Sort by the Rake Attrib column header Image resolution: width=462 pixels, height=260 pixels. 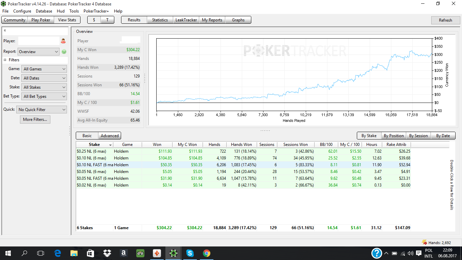pyautogui.click(x=396, y=145)
